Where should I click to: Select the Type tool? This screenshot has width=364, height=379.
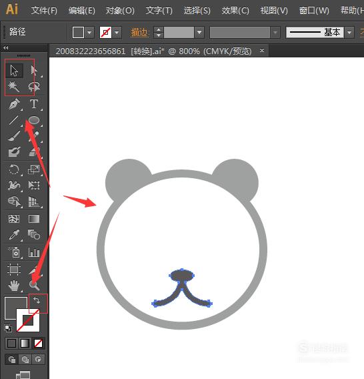pos(34,104)
